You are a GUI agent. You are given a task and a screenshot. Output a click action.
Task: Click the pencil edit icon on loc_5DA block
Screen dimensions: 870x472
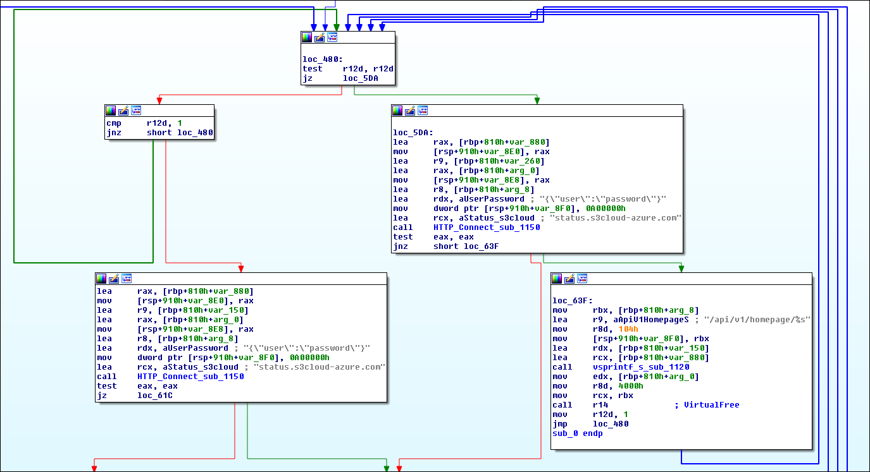click(410, 111)
